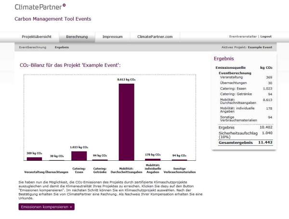The image size is (289, 219).
Task: Click the Sonstige Verbrauchsmaterialien axis label
Action: tap(179, 170)
